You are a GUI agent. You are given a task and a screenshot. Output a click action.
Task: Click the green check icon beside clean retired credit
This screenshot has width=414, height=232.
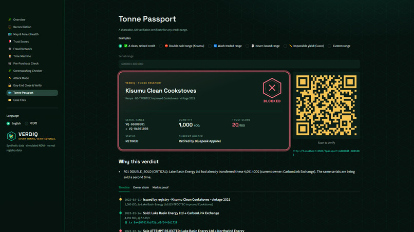tap(126, 46)
